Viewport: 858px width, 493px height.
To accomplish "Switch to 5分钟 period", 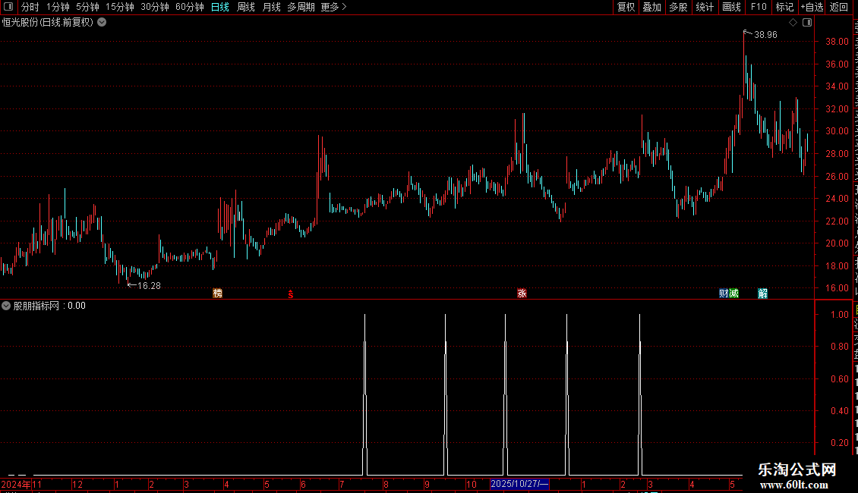I will tap(87, 7).
